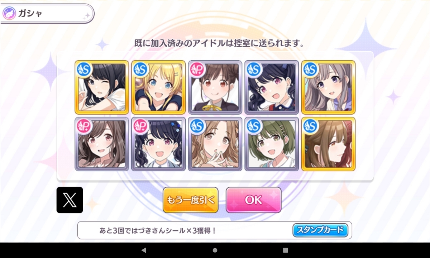
Task: Tap the Android home circle button
Action: (x=215, y=250)
